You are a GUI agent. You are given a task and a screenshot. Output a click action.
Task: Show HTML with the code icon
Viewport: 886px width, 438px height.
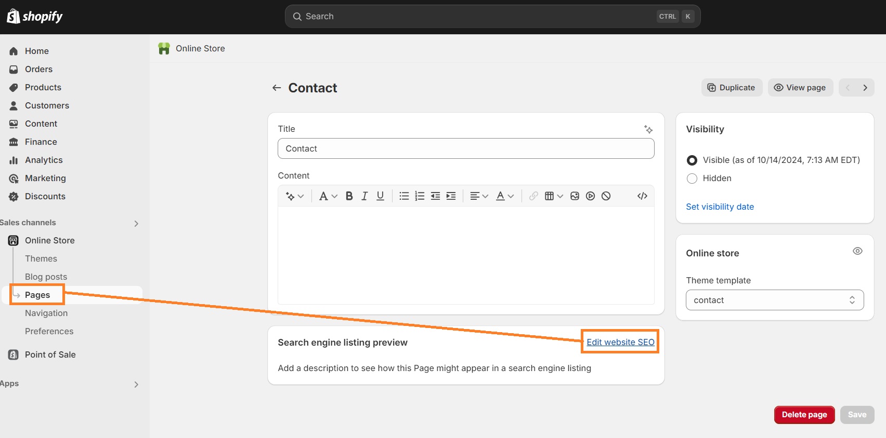(642, 196)
